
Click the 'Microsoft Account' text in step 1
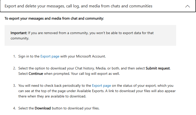coord(91,56)
